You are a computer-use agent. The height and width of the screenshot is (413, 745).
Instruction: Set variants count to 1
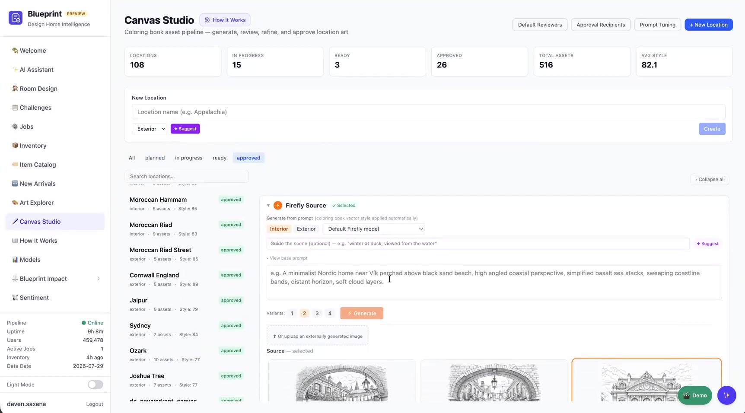coord(292,313)
